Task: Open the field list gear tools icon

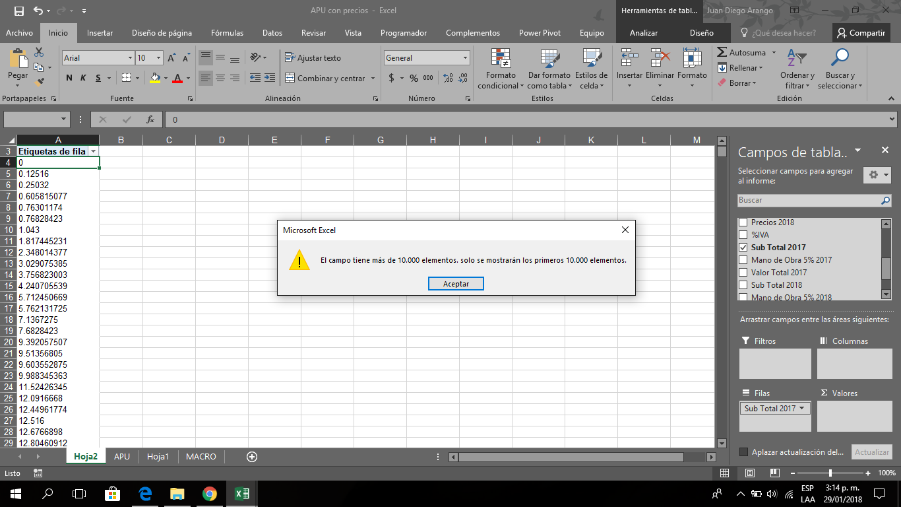Action: coord(878,175)
